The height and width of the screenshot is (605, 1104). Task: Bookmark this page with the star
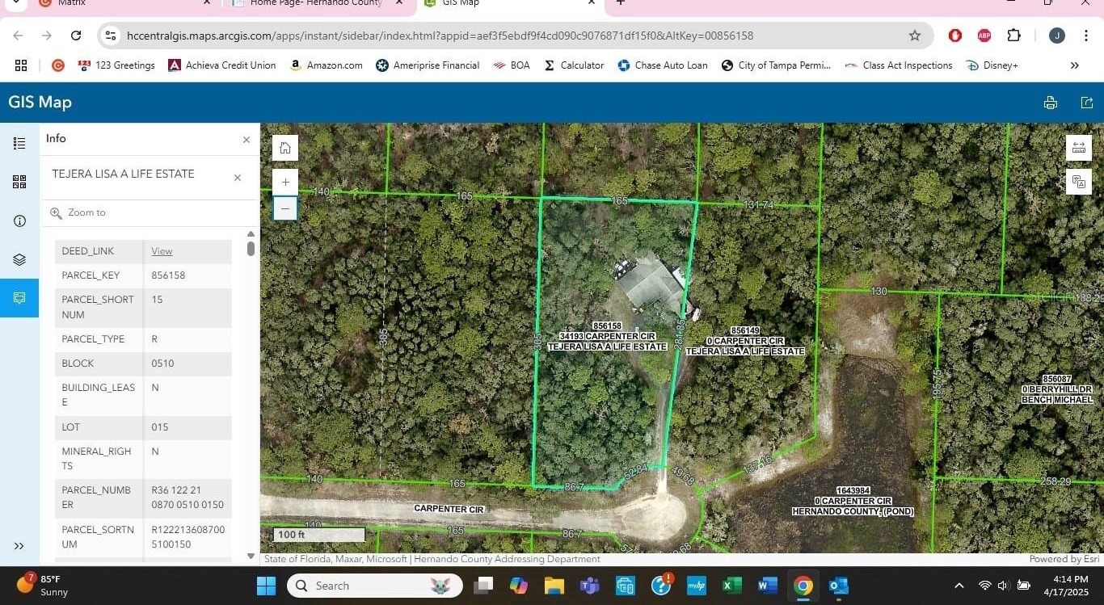(915, 36)
